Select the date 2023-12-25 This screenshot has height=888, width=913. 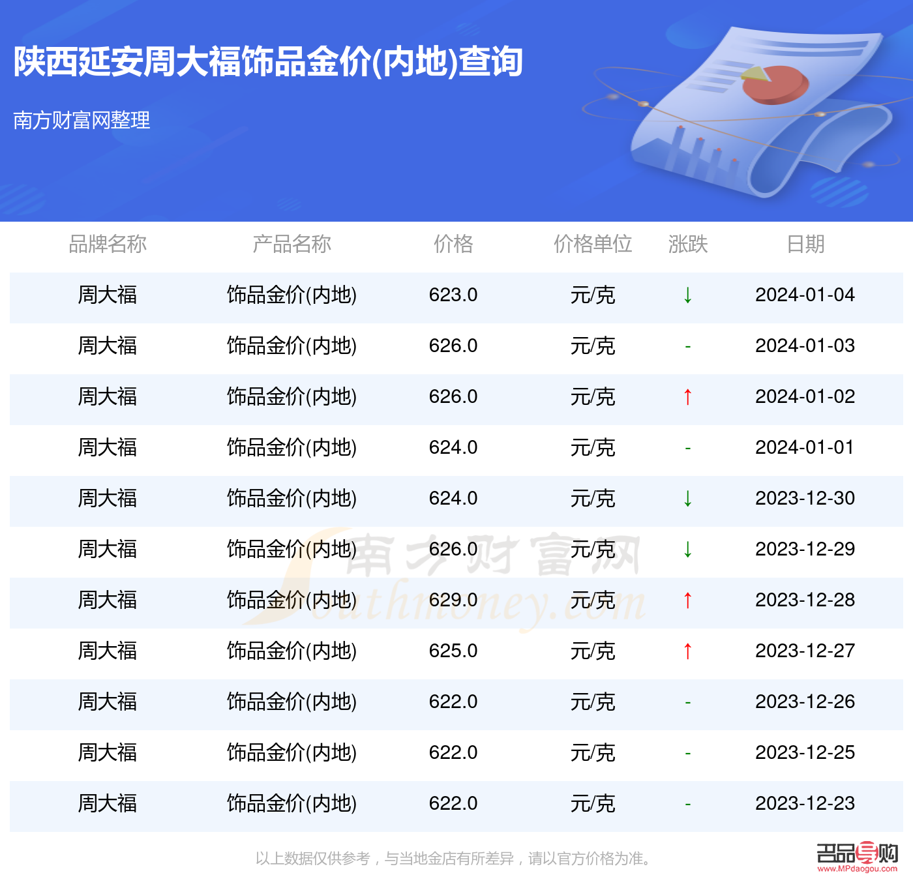(x=805, y=753)
